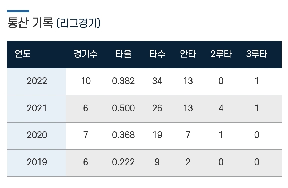Select the 0.500 batting average cell
The image size is (288, 188).
[123, 108]
